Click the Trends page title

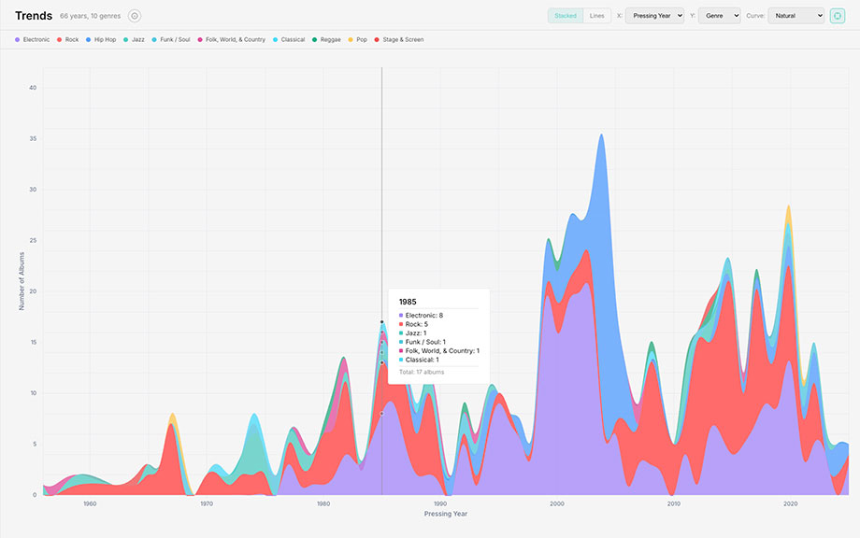click(x=34, y=16)
